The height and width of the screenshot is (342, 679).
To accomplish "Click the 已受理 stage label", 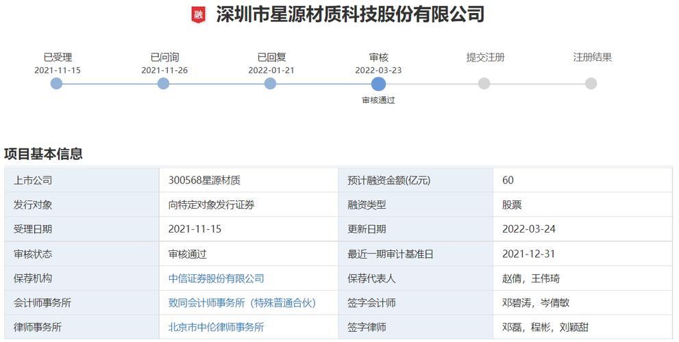I will pyautogui.click(x=58, y=57).
